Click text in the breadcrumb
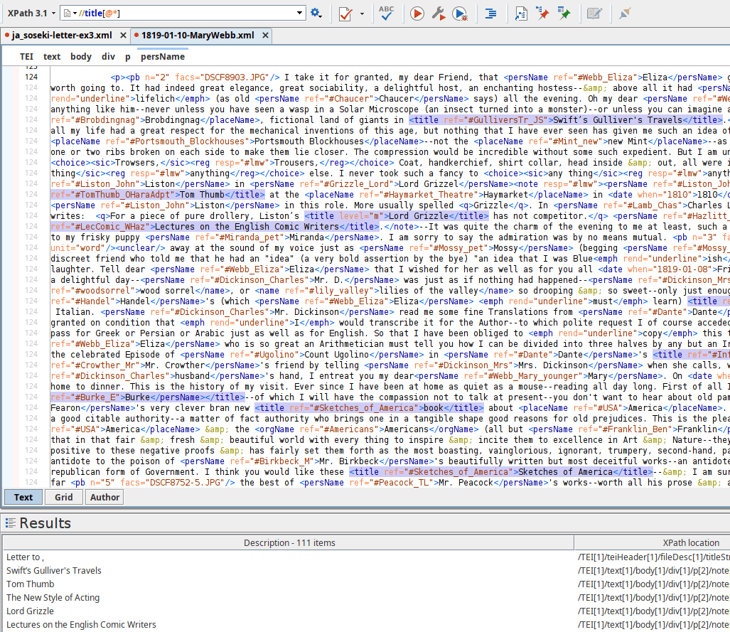 pyautogui.click(x=52, y=56)
